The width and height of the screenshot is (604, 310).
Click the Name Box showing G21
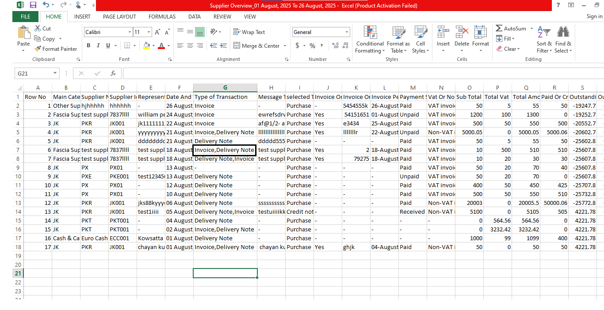click(33, 73)
